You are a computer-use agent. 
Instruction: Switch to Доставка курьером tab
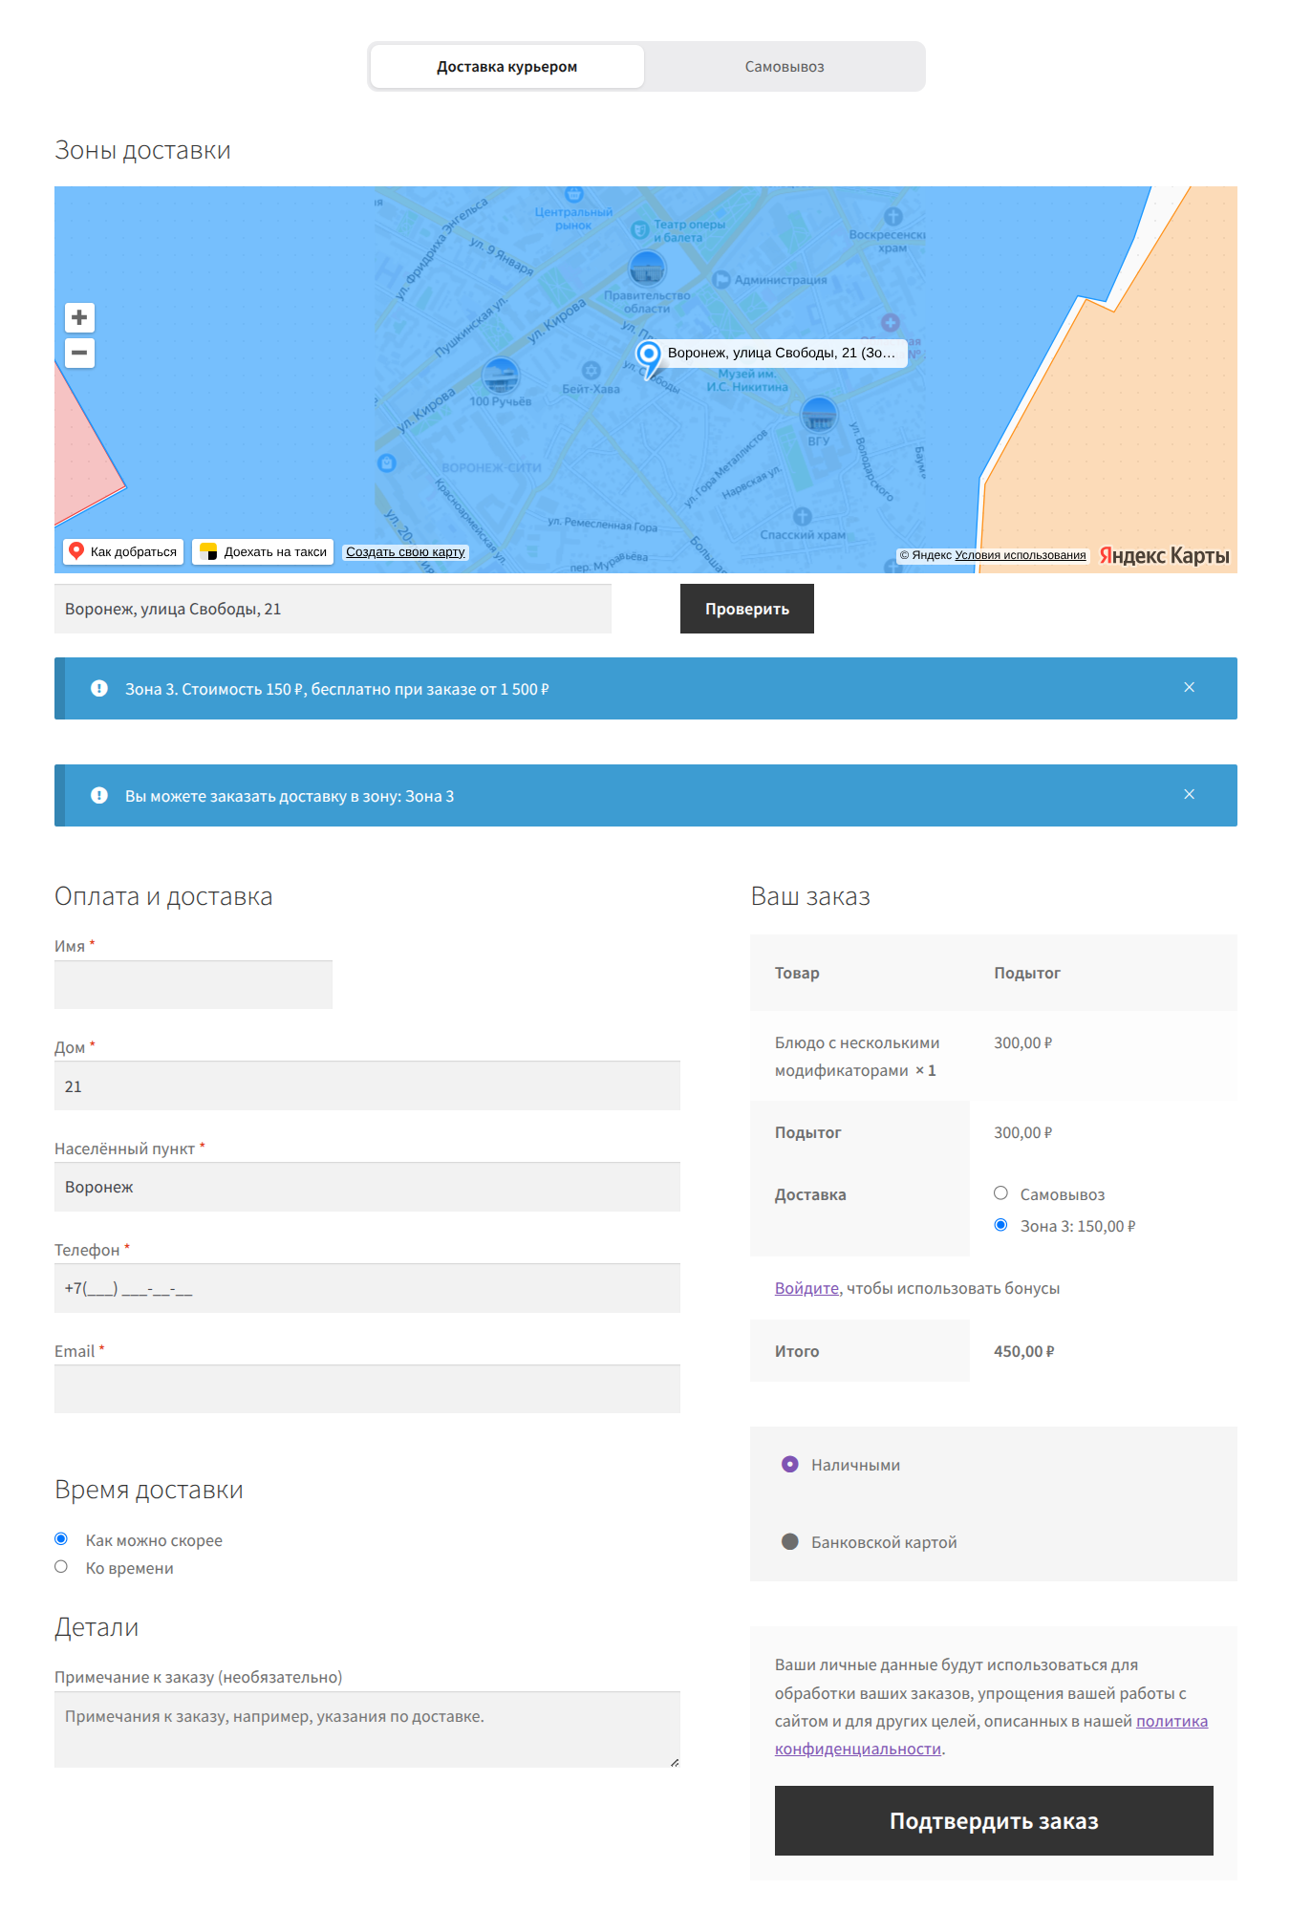click(507, 67)
